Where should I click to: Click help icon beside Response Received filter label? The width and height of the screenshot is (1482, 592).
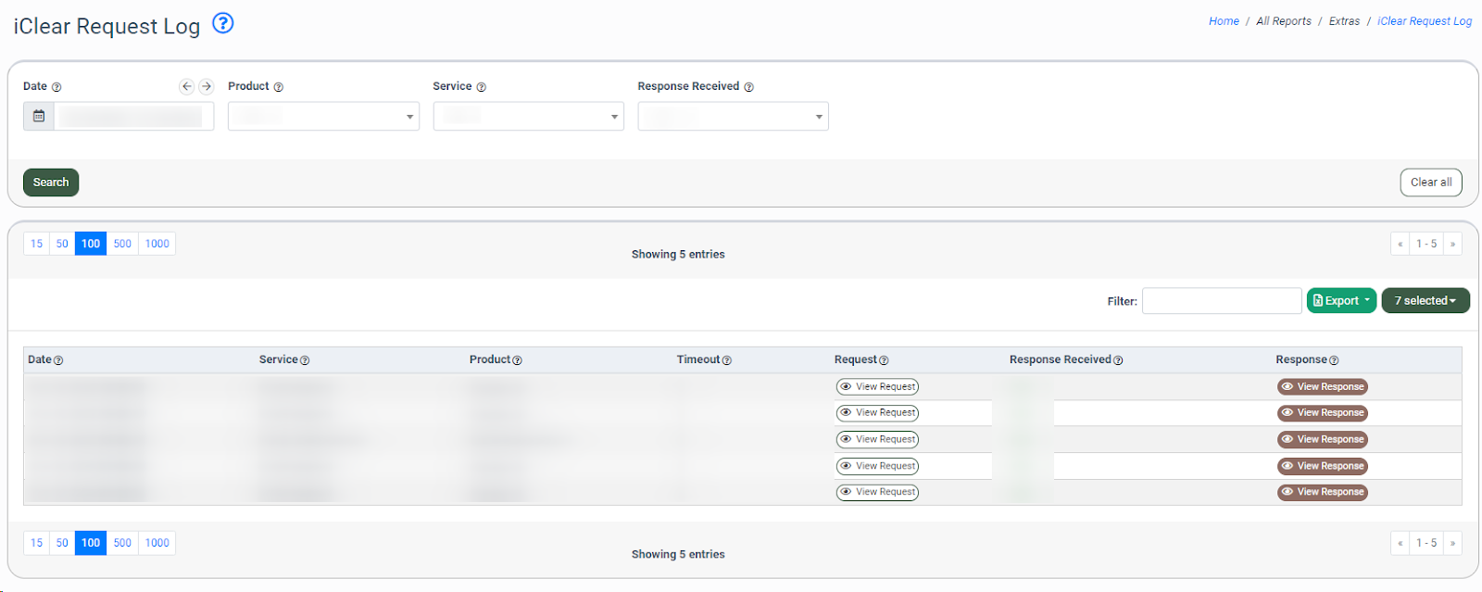point(749,87)
